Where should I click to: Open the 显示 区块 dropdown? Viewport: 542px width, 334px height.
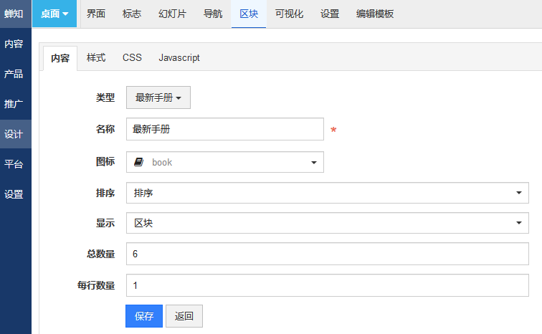(327, 223)
